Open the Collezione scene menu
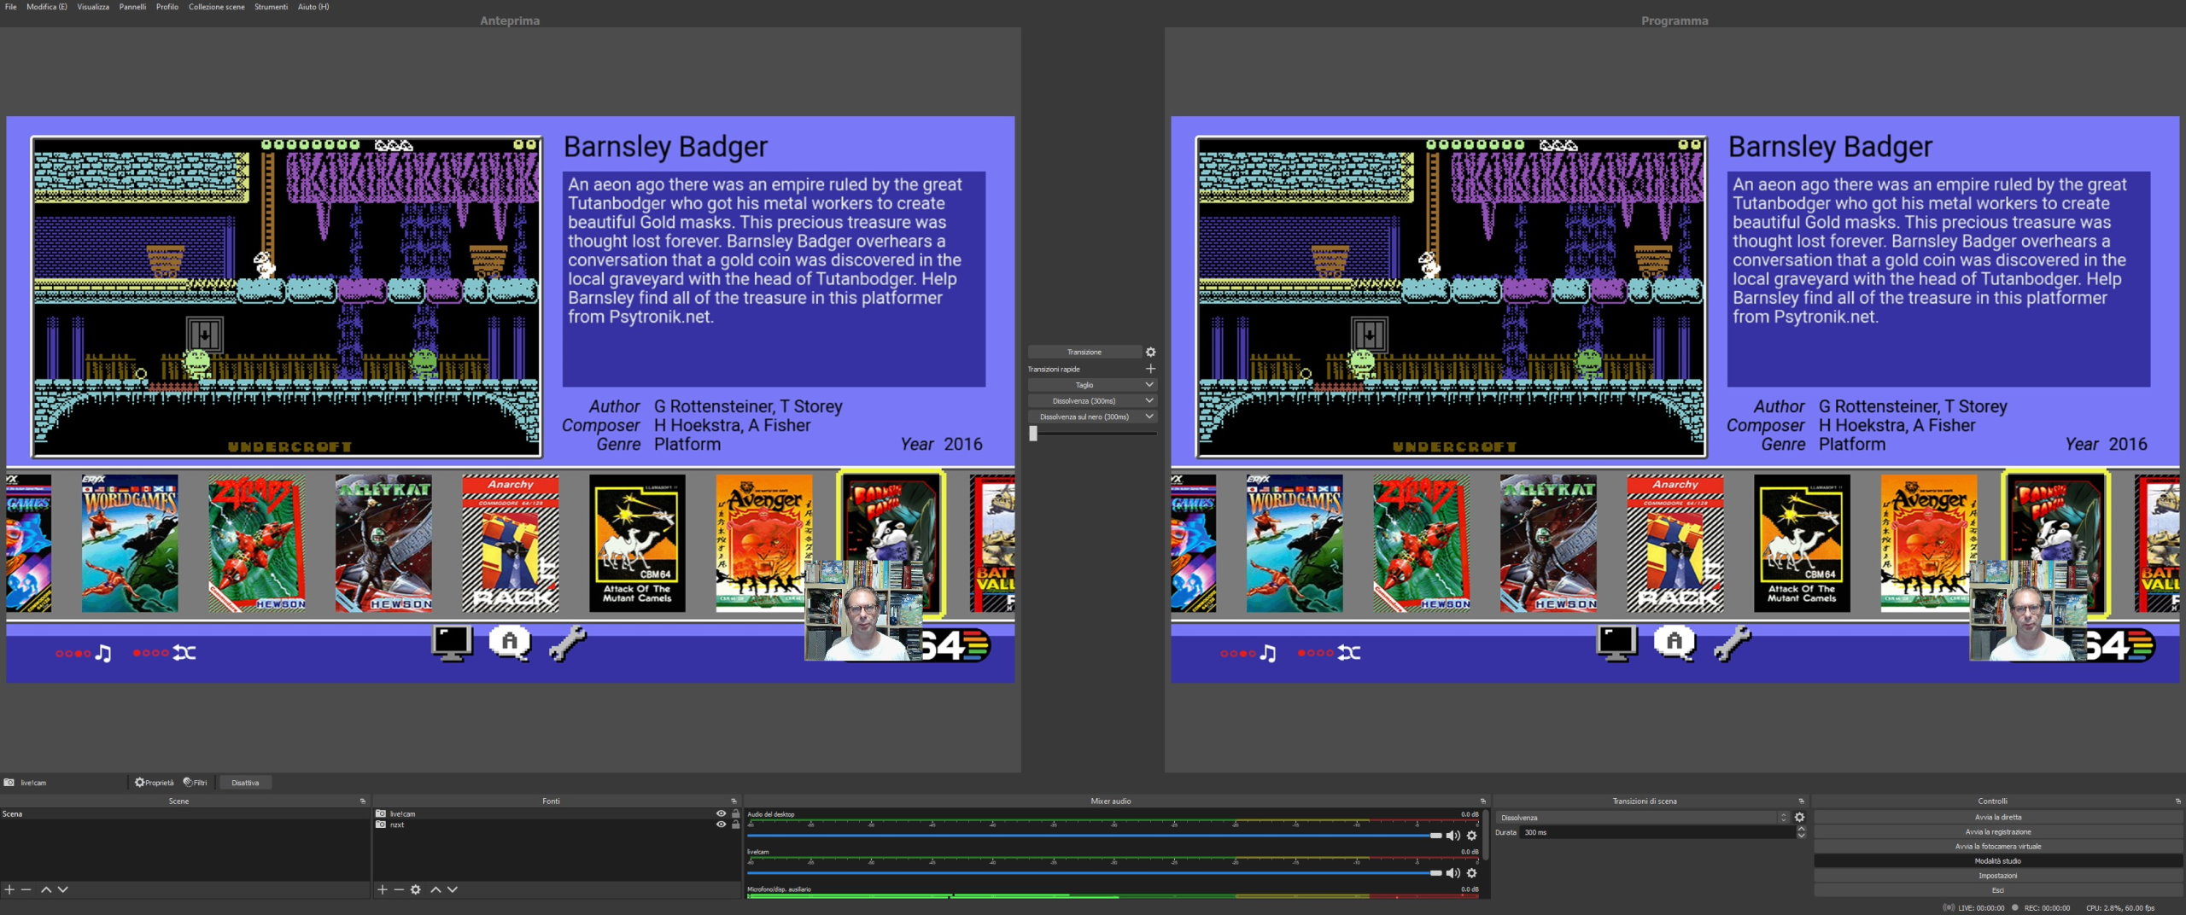 pos(217,7)
